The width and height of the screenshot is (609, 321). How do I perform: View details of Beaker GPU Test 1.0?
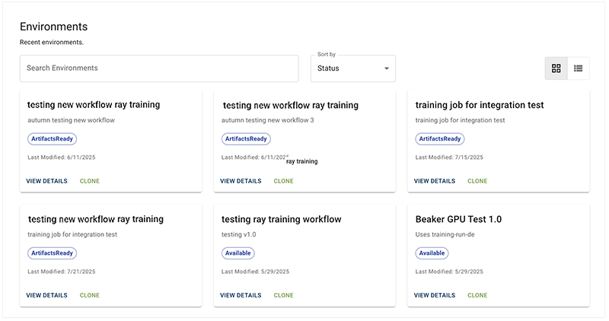click(434, 295)
